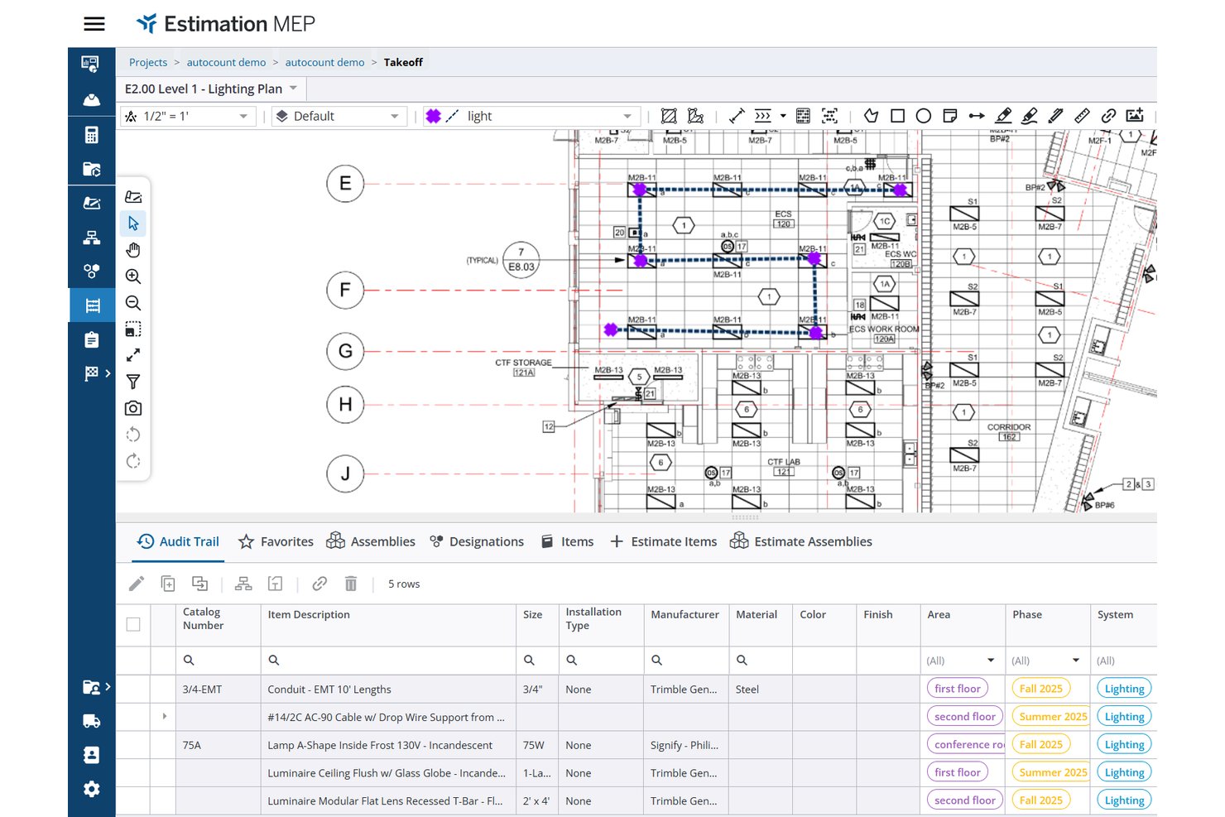Activate the pan hand tool
The image size is (1225, 817).
(133, 250)
